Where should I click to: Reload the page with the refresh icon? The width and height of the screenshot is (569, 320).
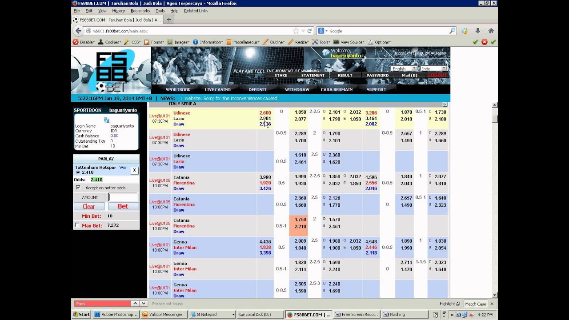[x=309, y=31]
